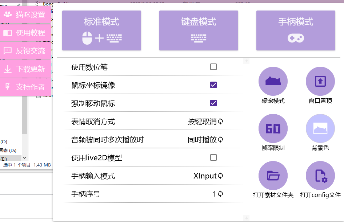Select the (C:) drive in File Explorer

4,141
